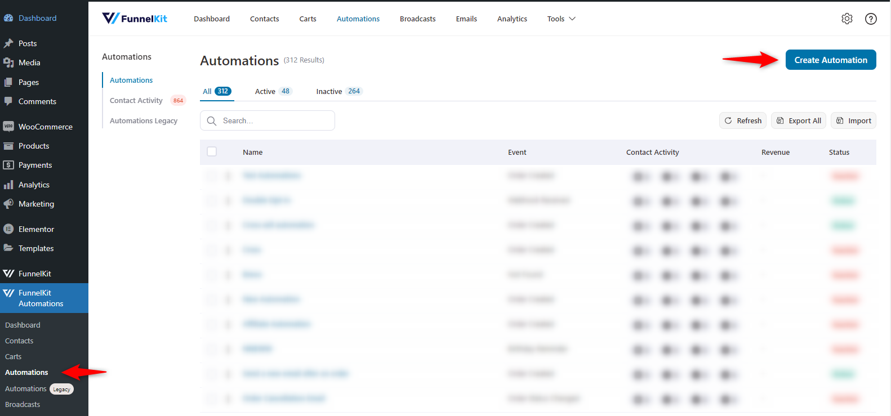Click the Comments bubble icon
The width and height of the screenshot is (891, 416).
[8, 101]
